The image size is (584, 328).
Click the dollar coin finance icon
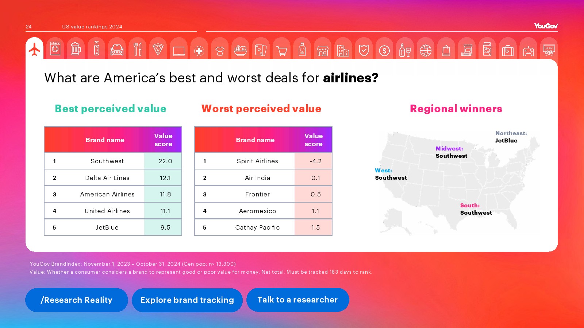pos(384,51)
